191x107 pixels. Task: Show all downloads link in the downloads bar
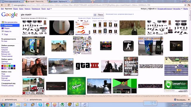[x=181, y=100]
